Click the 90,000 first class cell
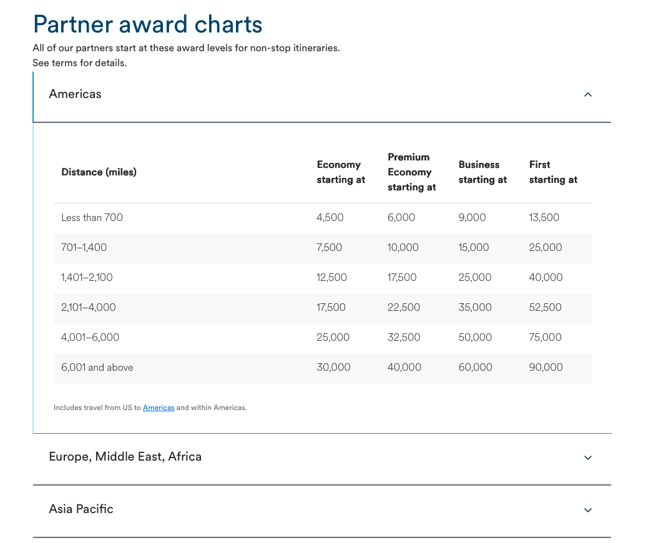This screenshot has width=646, height=543. click(546, 368)
